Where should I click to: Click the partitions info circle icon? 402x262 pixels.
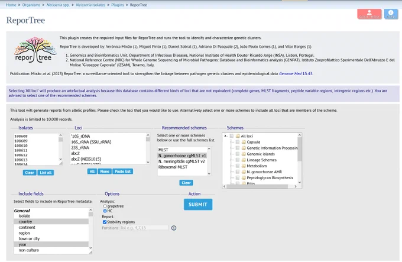coord(174,228)
